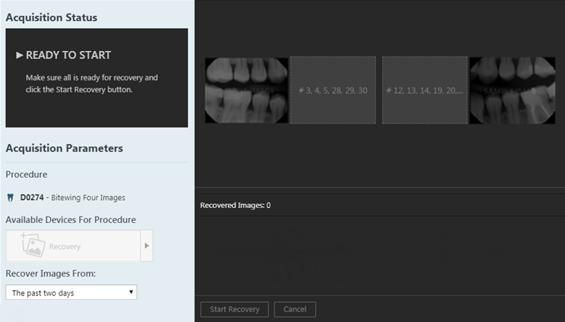This screenshot has width=565, height=322.
Task: Click the Acquisition Parameters heading
Action: coord(64,148)
